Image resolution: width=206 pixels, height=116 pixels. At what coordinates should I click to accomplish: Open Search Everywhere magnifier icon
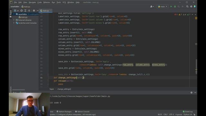(187, 6)
